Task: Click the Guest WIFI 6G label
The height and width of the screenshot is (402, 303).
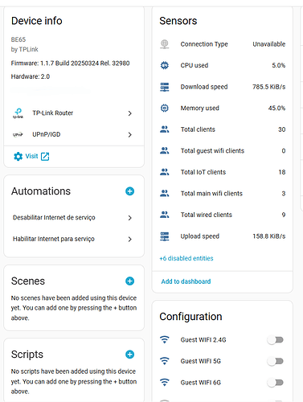Action: click(200, 383)
